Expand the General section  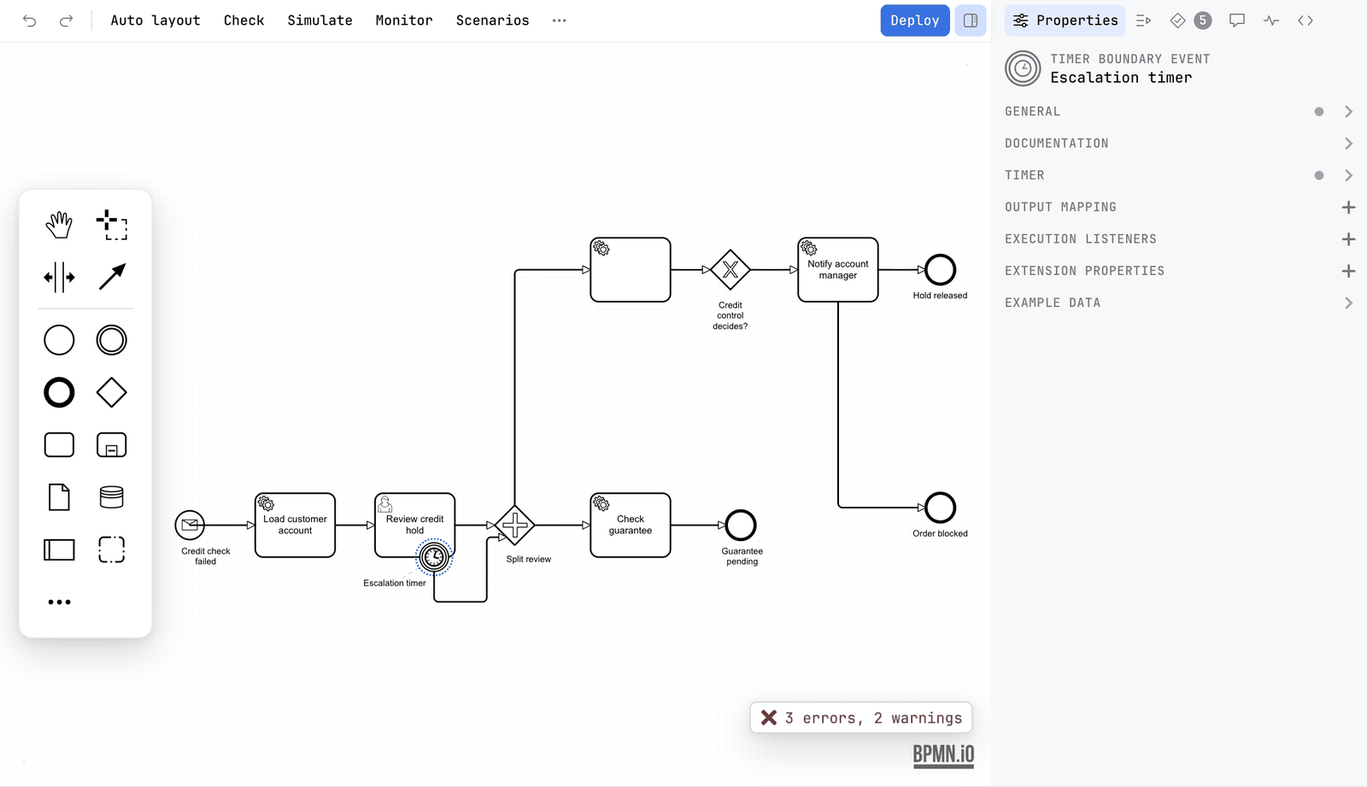click(x=1179, y=112)
